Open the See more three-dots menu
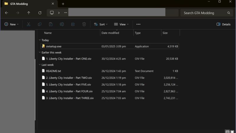Screen dimensions: 236x133 (138, 24)
